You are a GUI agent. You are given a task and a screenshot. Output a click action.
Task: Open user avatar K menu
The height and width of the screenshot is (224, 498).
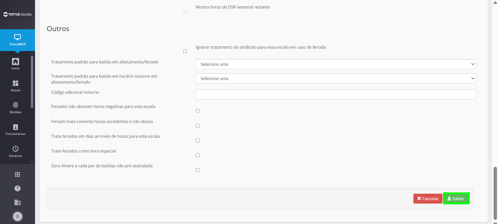pos(17,216)
